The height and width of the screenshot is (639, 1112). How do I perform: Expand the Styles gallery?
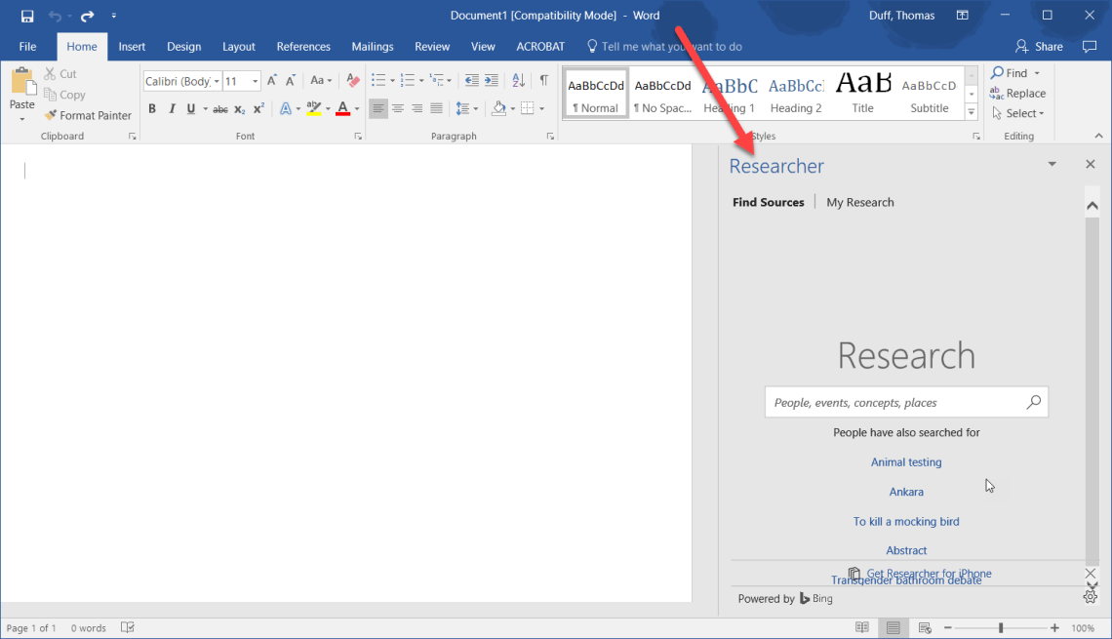click(971, 112)
